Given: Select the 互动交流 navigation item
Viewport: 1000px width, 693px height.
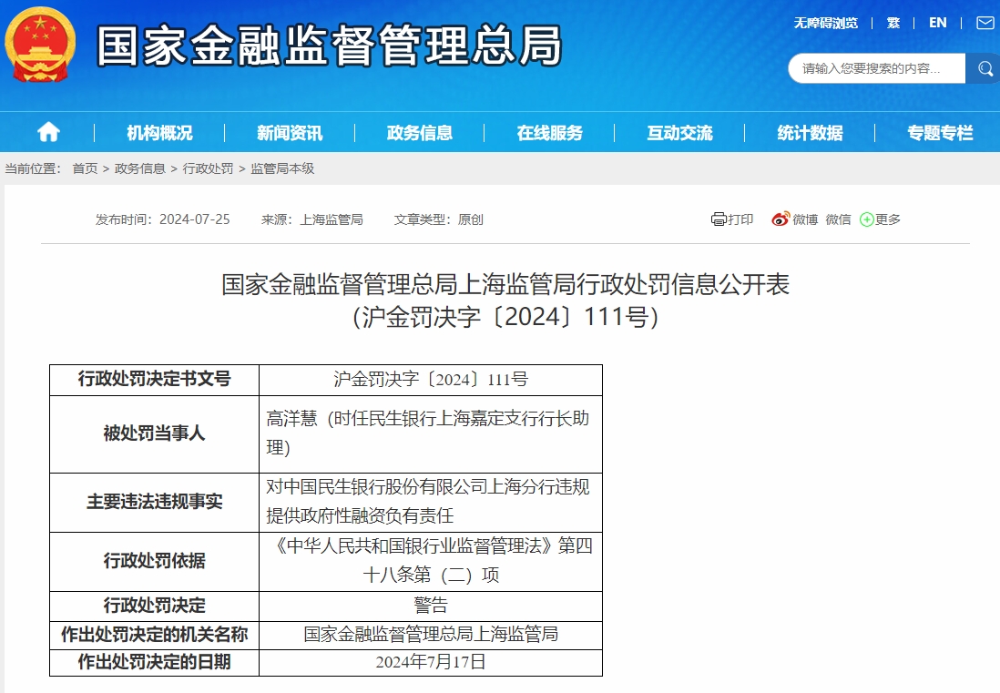Looking at the screenshot, I should click(679, 133).
